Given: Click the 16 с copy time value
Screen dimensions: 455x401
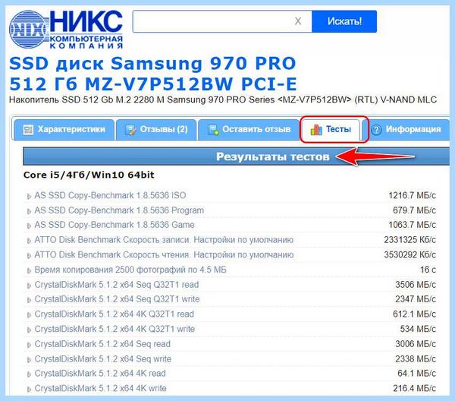Looking at the screenshot, I should click(428, 270).
